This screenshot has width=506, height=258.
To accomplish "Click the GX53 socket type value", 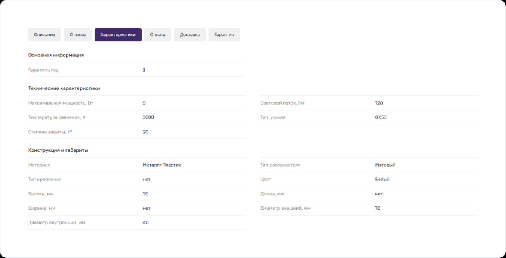I will pyautogui.click(x=380, y=117).
